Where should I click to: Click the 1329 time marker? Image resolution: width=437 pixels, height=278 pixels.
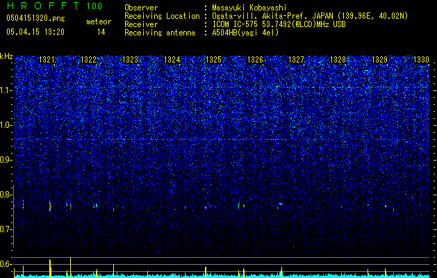(x=380, y=60)
